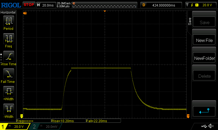Click the waveform memory position bar
This screenshot has width=218, height=130.
[x=104, y=5]
